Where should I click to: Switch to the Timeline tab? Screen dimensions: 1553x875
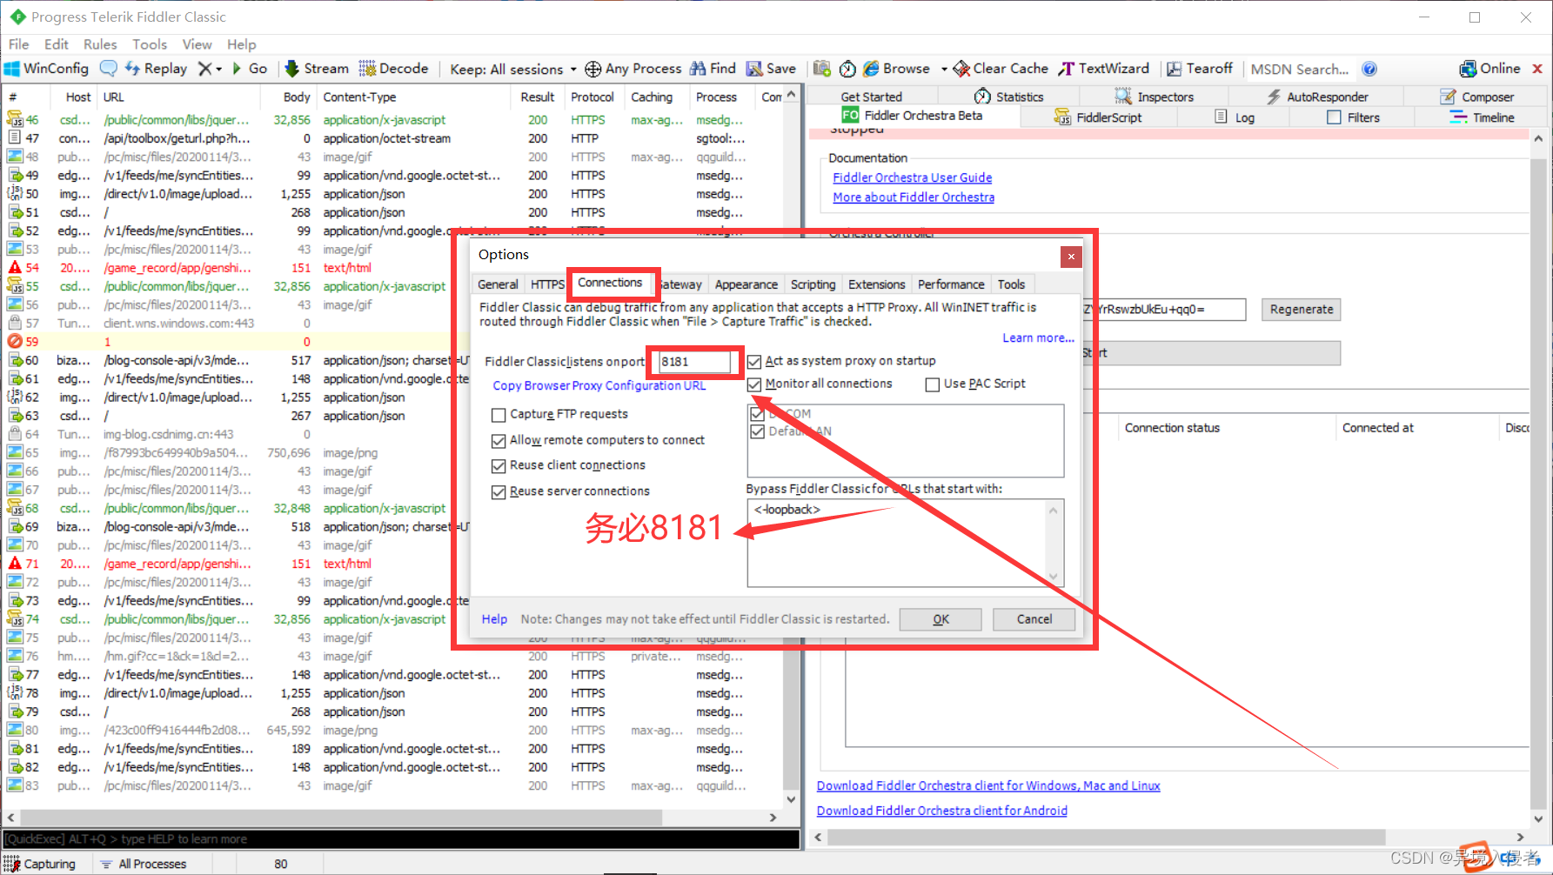pos(1483,117)
